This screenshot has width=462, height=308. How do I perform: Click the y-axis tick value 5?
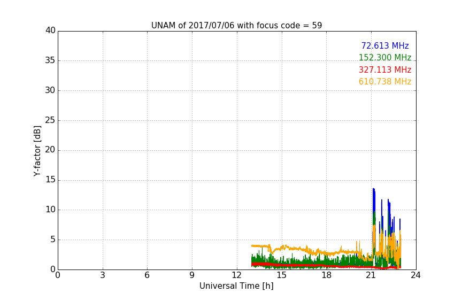[53, 240]
